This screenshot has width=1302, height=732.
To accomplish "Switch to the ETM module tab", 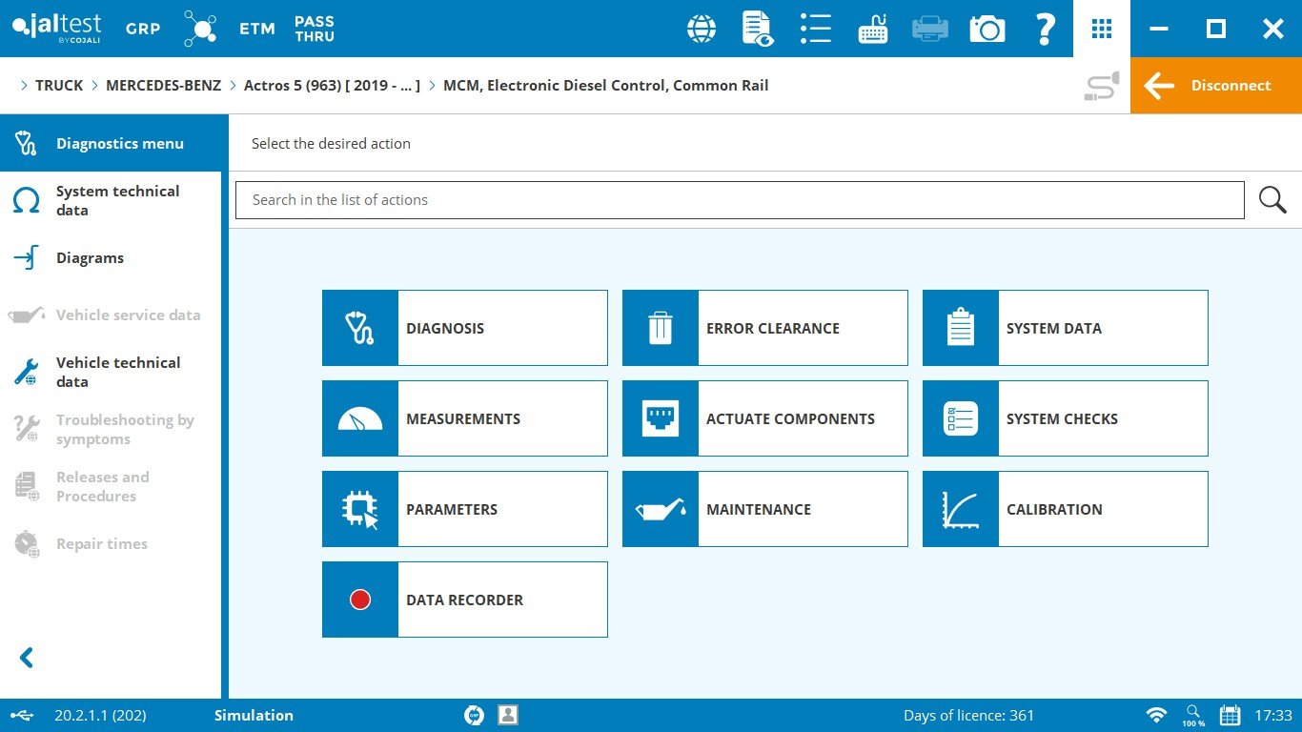I will pyautogui.click(x=256, y=29).
